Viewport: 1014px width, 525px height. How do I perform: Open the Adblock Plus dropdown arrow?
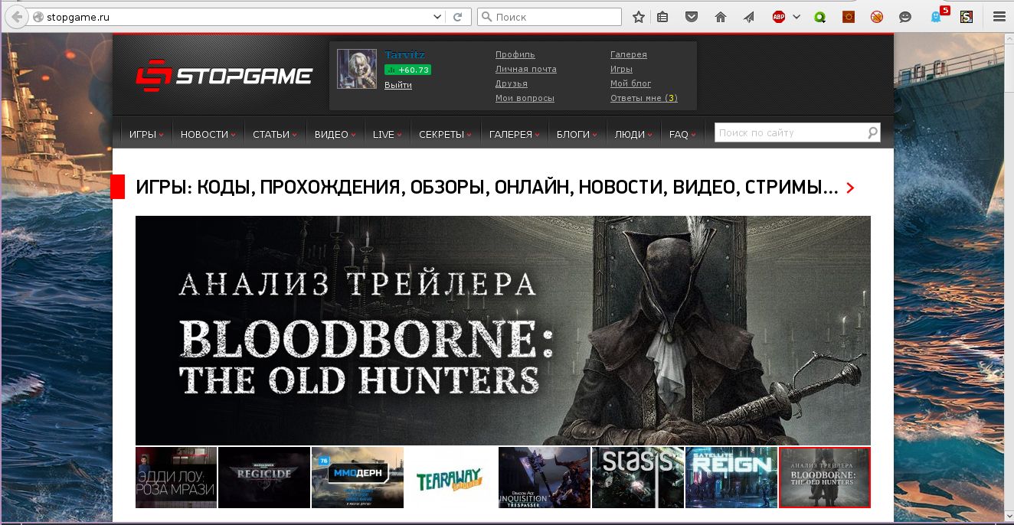tap(796, 17)
